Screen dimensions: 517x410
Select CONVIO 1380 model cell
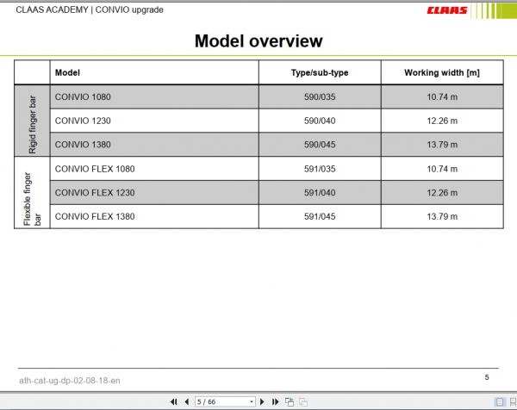(x=154, y=145)
